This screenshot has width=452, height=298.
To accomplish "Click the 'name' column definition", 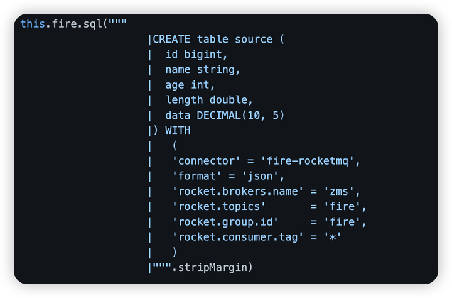I will pos(178,69).
